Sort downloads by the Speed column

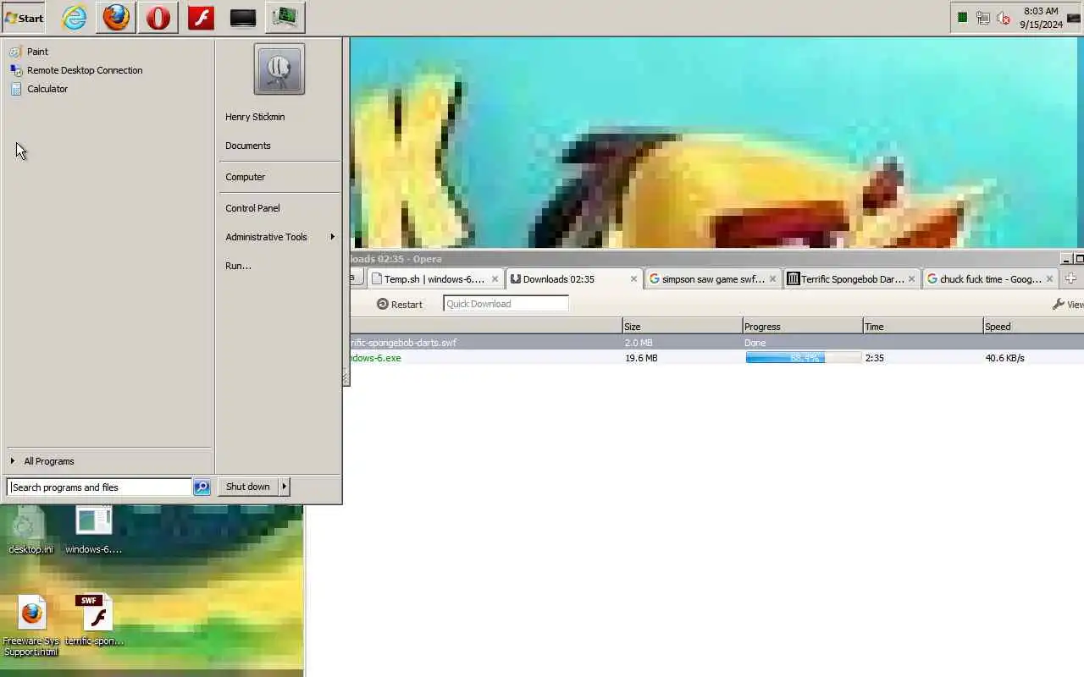(1033, 327)
